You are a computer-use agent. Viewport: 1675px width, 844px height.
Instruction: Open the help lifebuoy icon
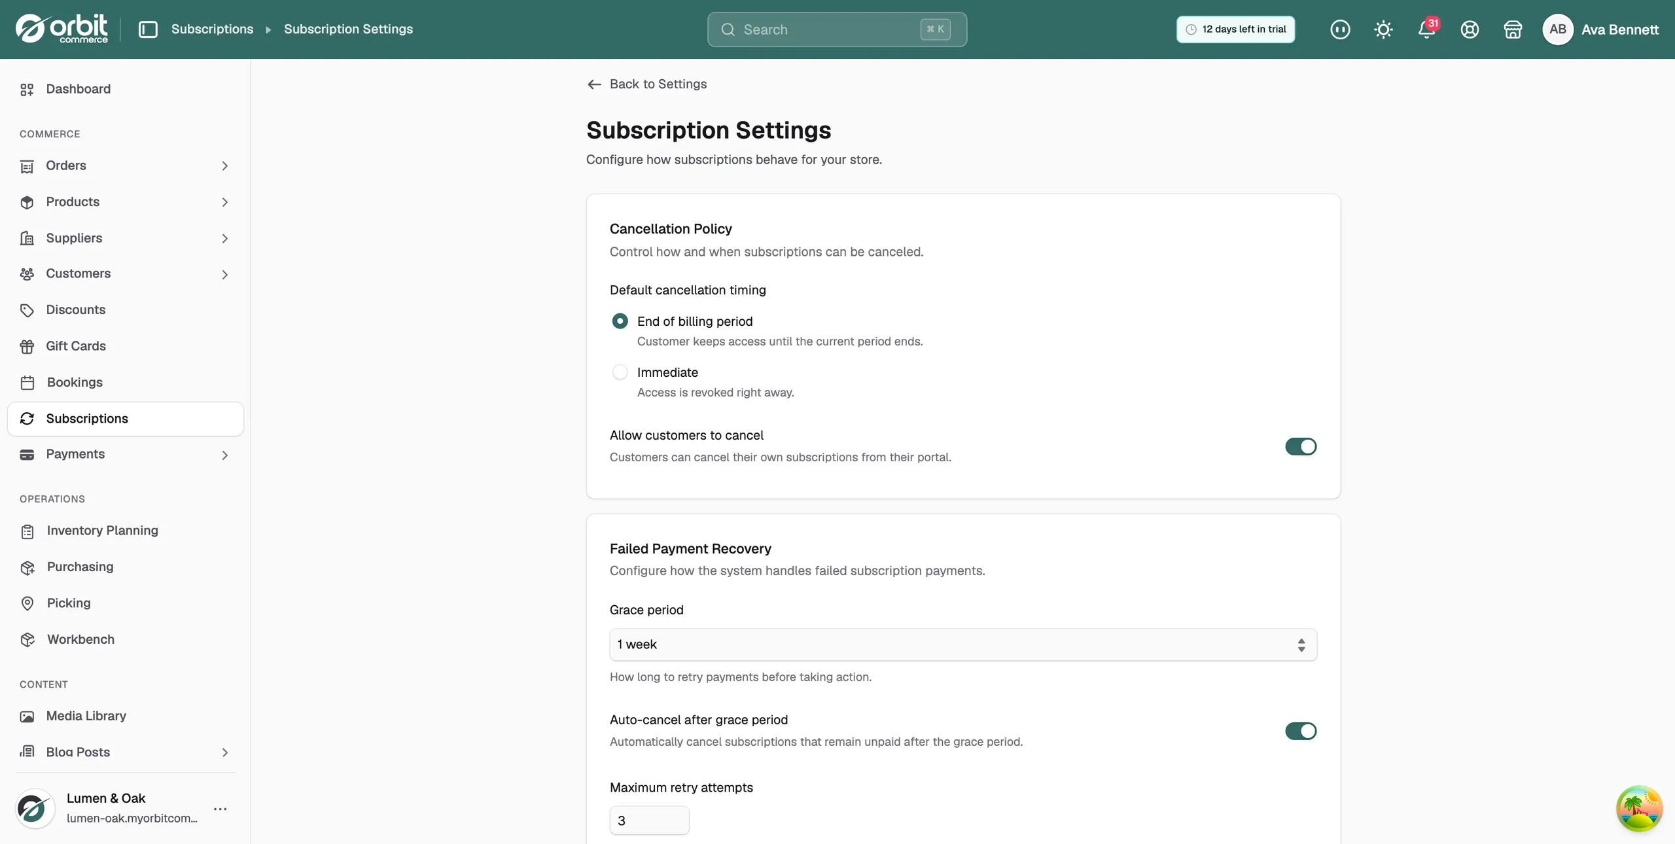[x=1470, y=29]
